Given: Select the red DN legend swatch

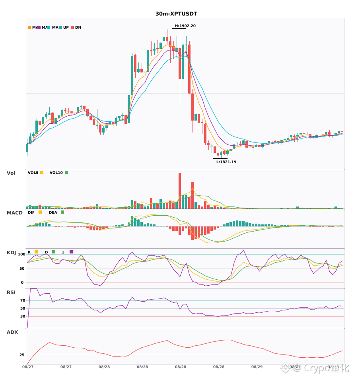Looking at the screenshot, I should click(x=72, y=27).
